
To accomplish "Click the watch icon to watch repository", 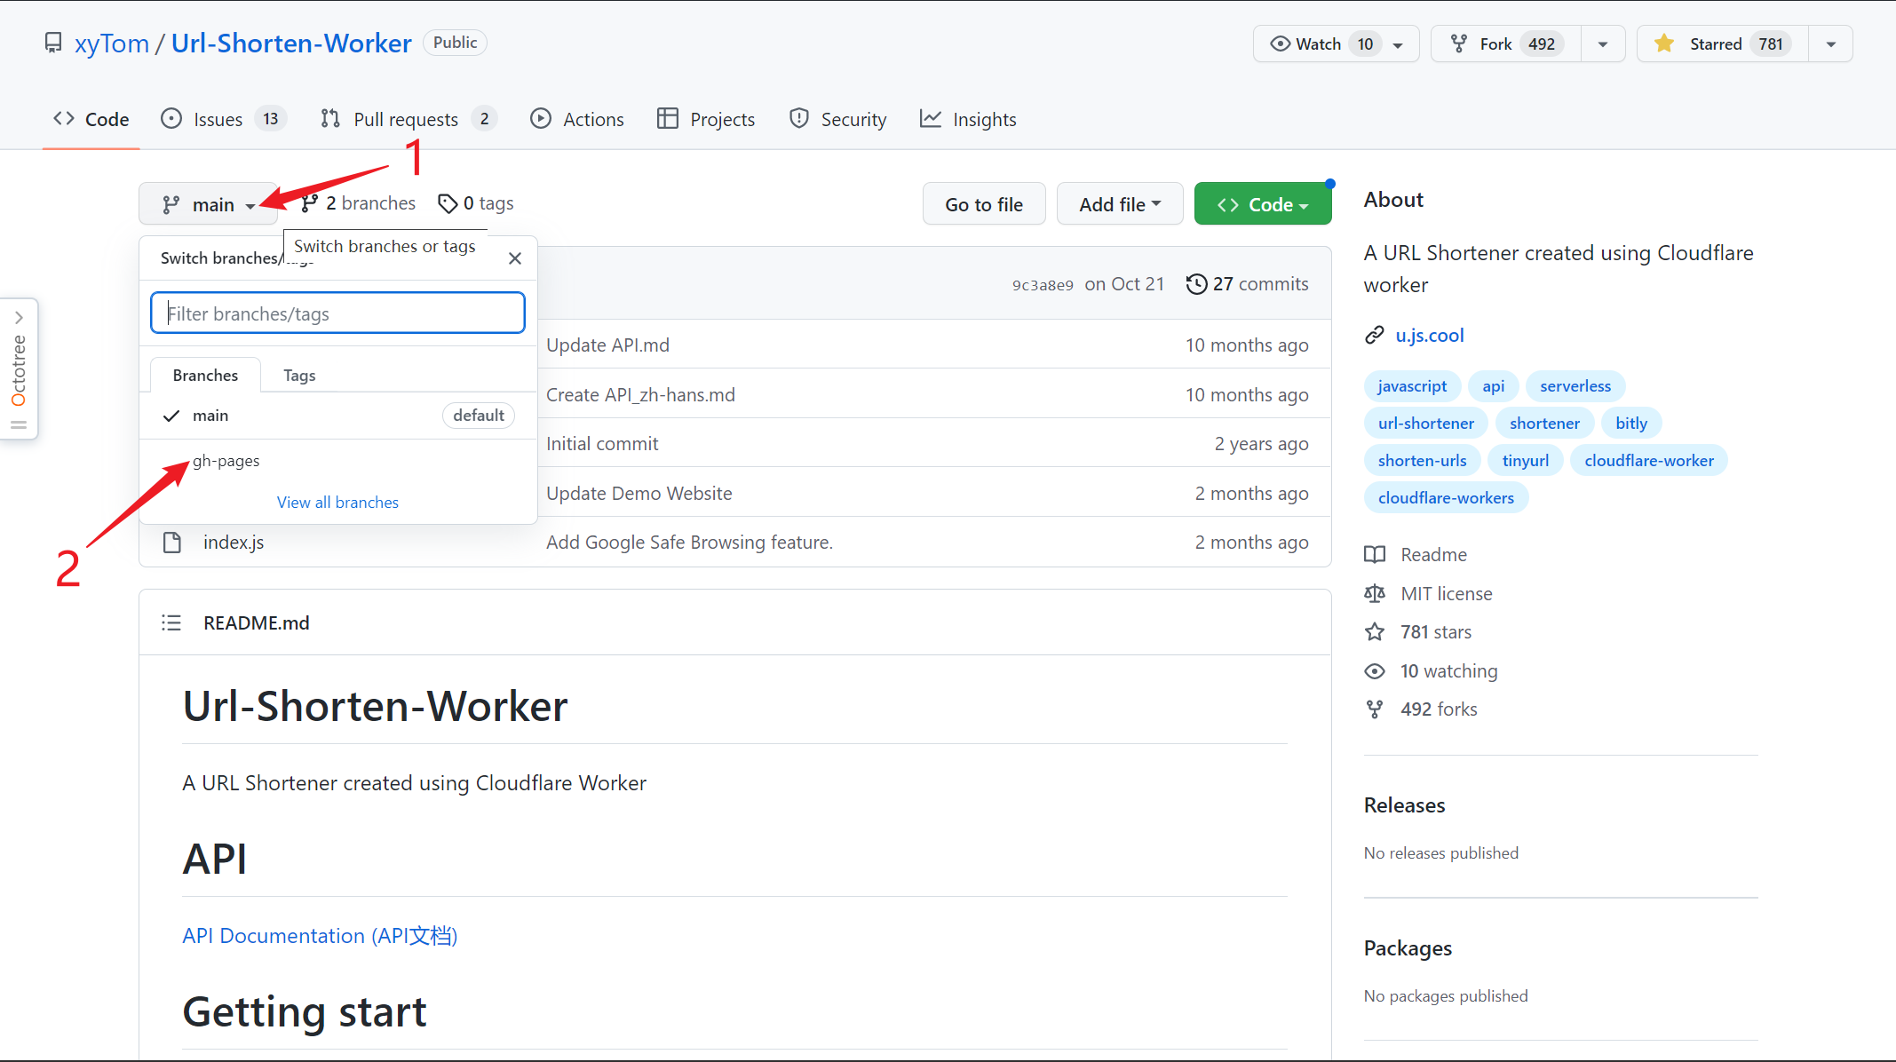I will tap(1279, 44).
